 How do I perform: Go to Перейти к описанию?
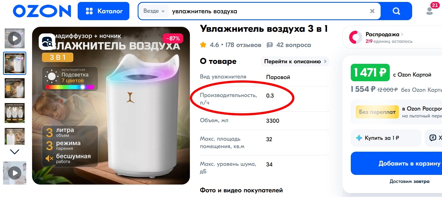[x=295, y=61]
